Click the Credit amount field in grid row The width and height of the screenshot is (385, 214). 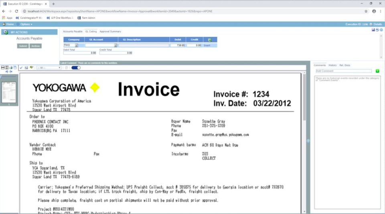[x=194, y=45]
